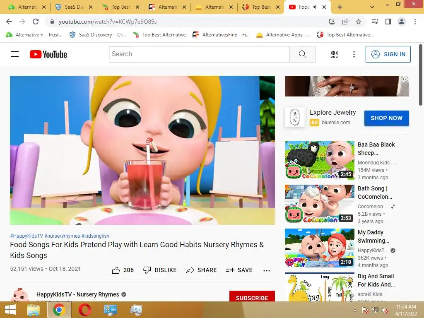This screenshot has height=318, width=424.
Task: Open YouTube settings three-dot menu
Action: coord(354,54)
